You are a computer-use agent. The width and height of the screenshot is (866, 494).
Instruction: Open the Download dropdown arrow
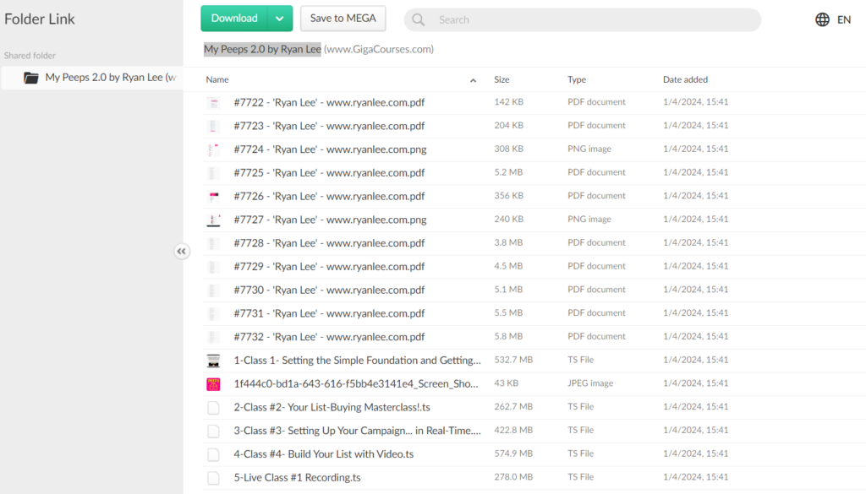(x=280, y=19)
